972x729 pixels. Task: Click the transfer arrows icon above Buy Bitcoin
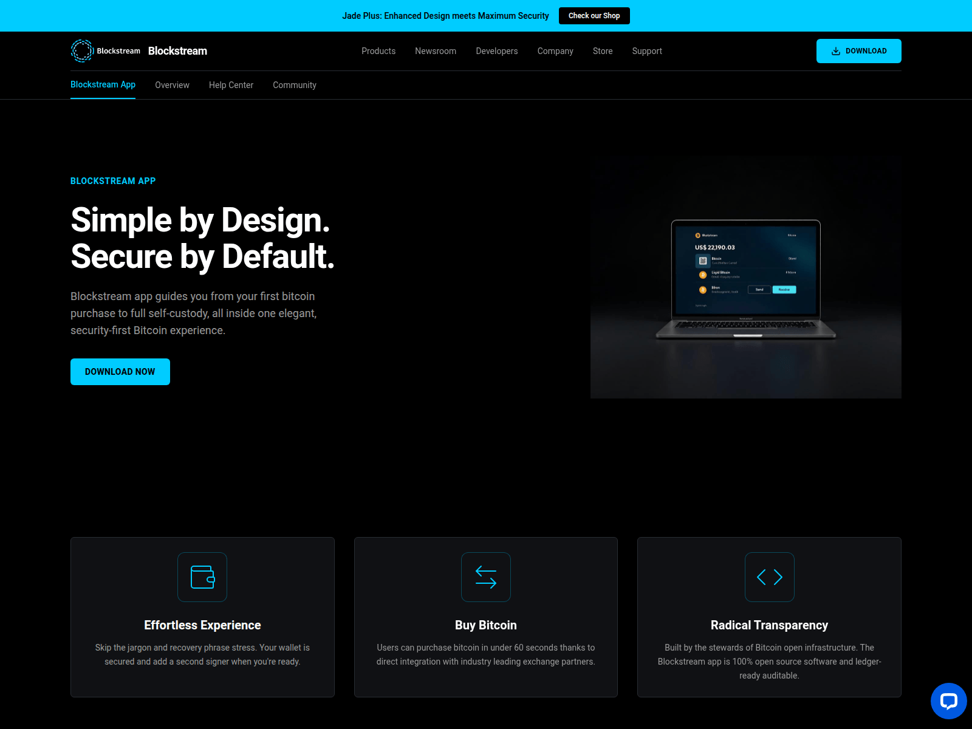[x=486, y=577]
